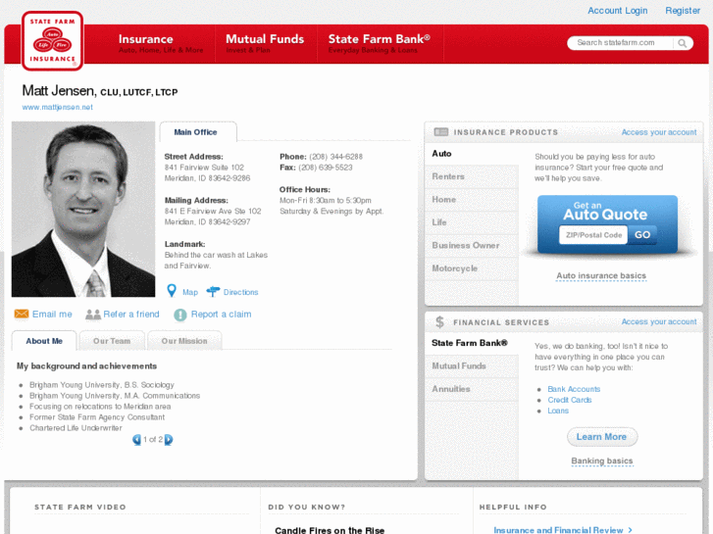Click the search magnifier icon
713x534 pixels.
click(682, 43)
